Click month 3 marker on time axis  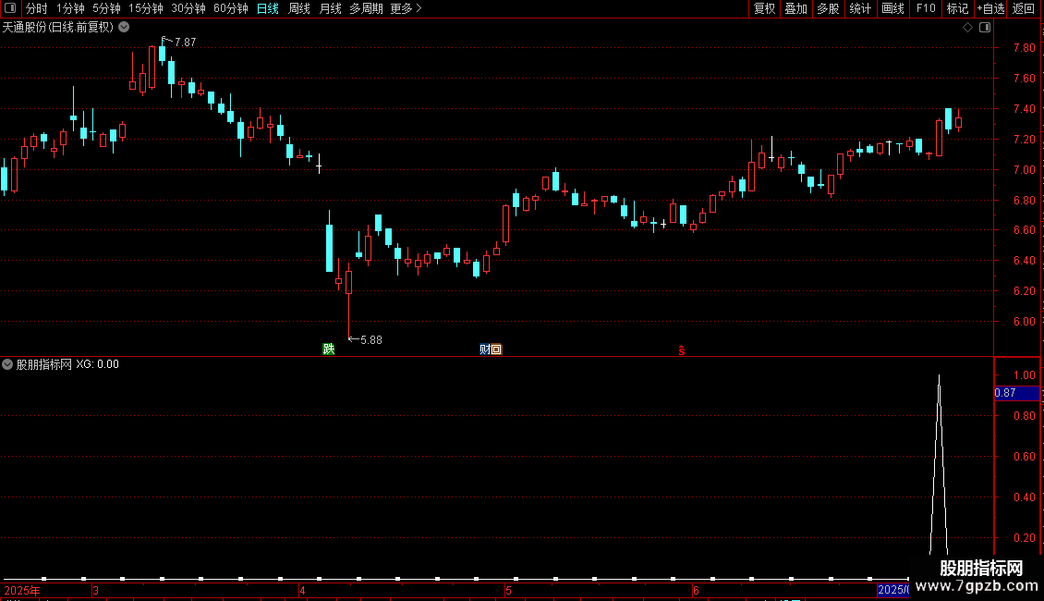click(96, 590)
